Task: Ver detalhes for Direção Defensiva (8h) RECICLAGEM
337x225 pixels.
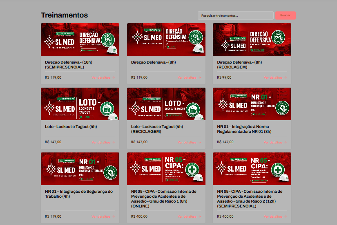Action: coord(275,77)
